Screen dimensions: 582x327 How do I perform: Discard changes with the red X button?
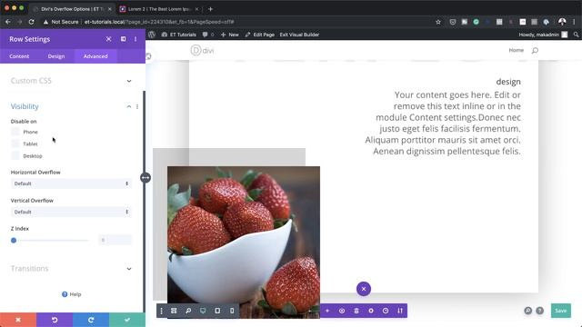point(18,320)
